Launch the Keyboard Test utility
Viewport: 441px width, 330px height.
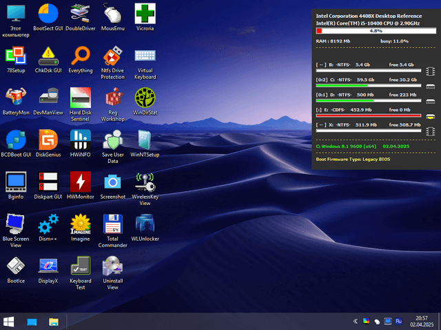(x=81, y=266)
